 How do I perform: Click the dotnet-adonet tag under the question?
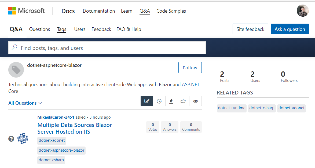click(x=52, y=140)
